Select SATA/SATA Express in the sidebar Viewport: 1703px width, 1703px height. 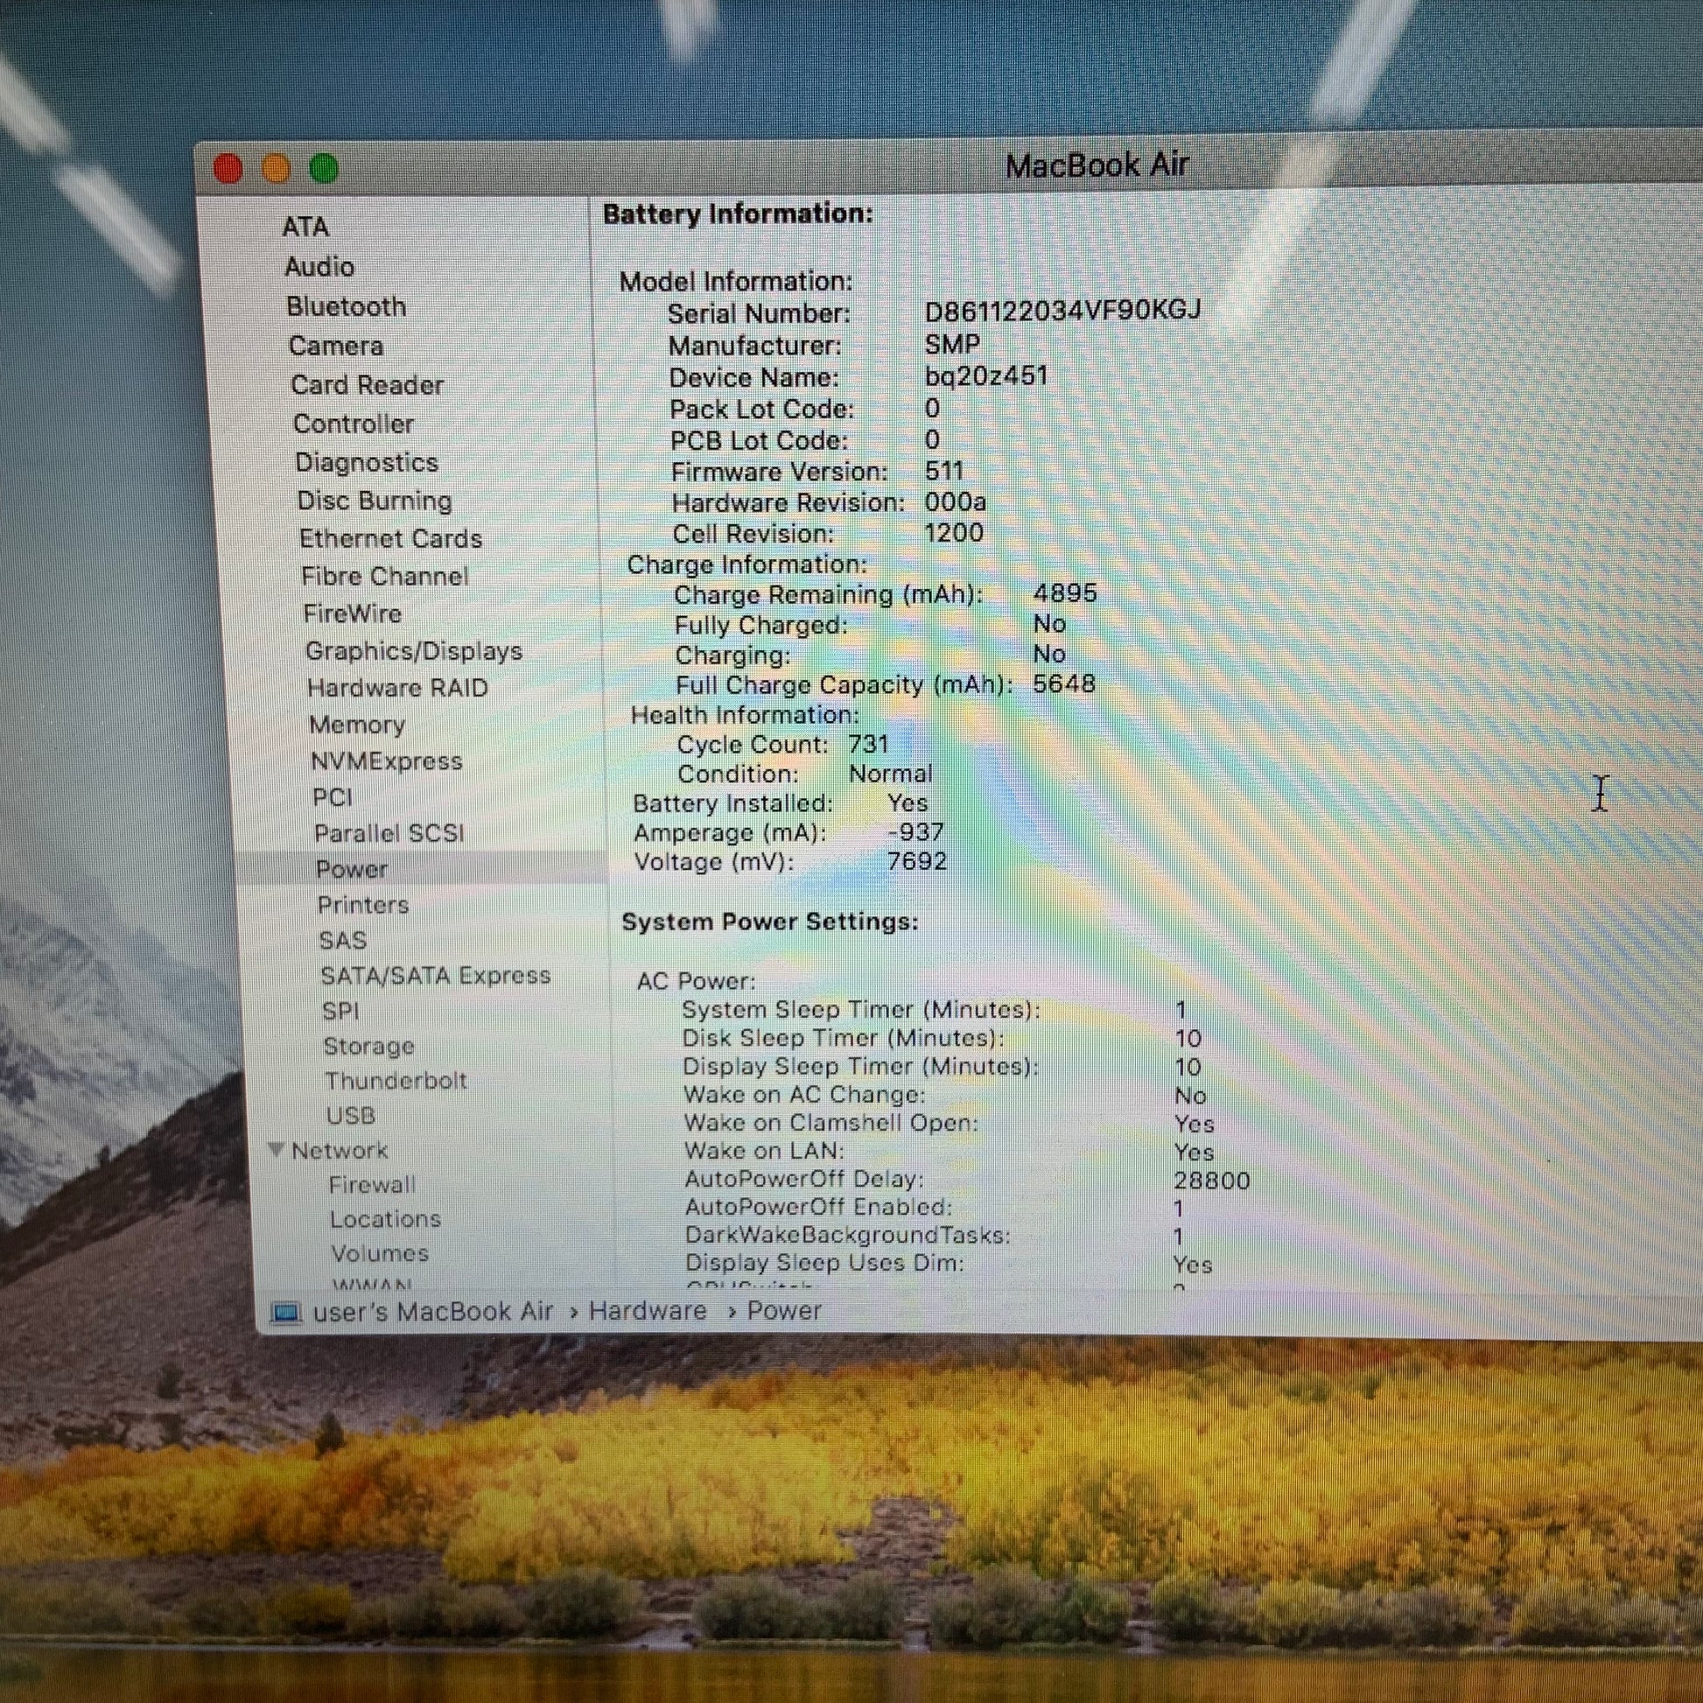436,976
